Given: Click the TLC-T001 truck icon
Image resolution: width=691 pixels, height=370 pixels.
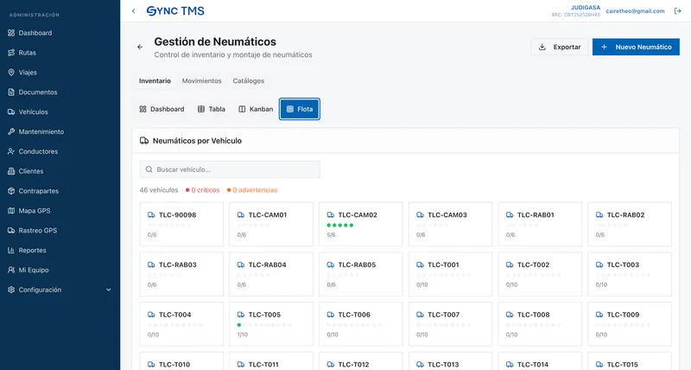Looking at the screenshot, I should click(420, 265).
